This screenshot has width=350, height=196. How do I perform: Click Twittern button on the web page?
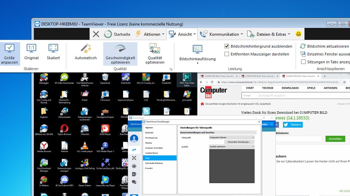pos(293,125)
